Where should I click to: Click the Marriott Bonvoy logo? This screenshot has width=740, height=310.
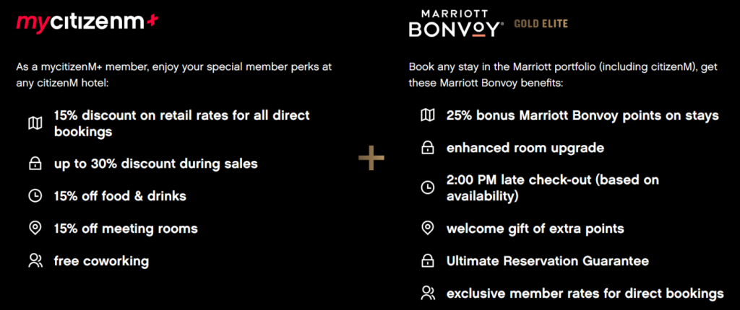[x=454, y=24]
